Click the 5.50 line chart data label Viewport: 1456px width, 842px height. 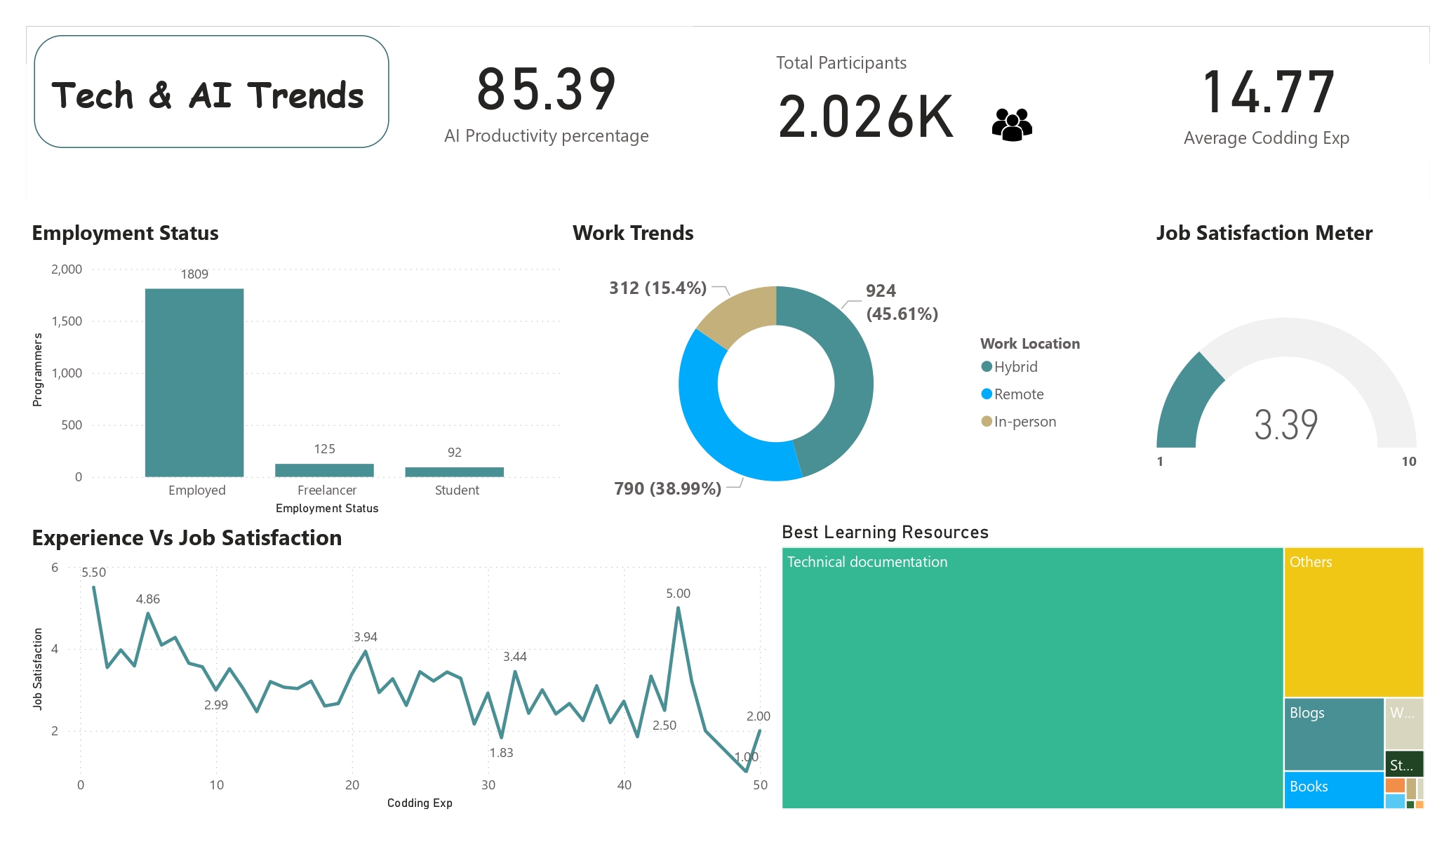pos(94,573)
